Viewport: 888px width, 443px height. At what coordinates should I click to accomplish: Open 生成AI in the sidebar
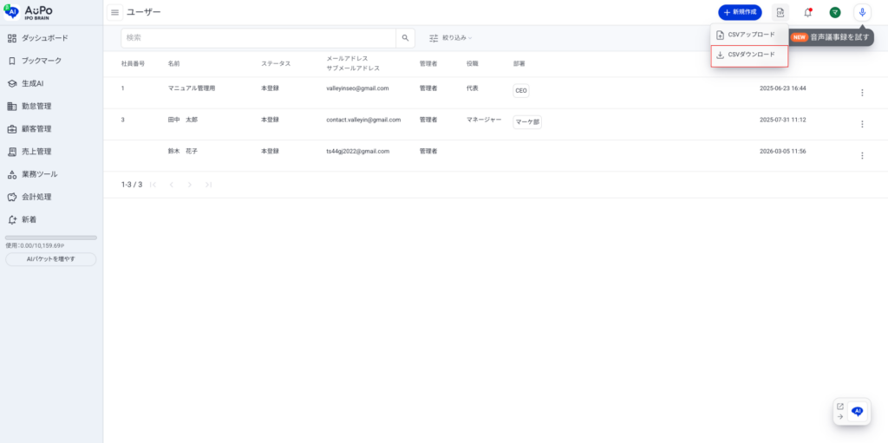click(x=33, y=83)
